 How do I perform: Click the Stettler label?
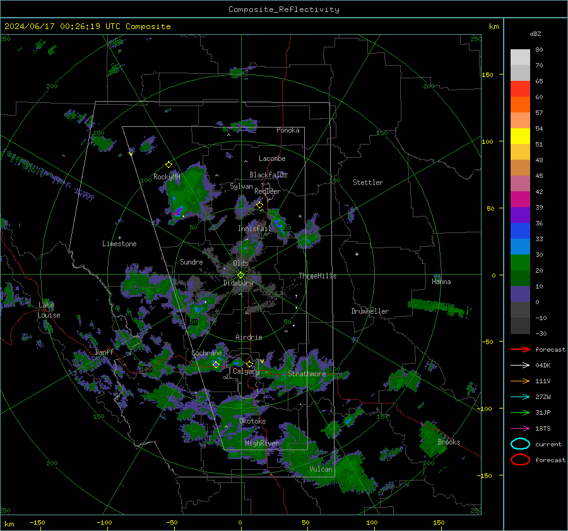pos(368,182)
